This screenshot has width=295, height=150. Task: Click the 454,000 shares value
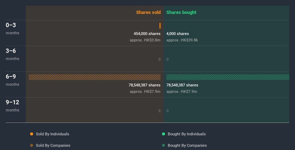click(x=147, y=34)
